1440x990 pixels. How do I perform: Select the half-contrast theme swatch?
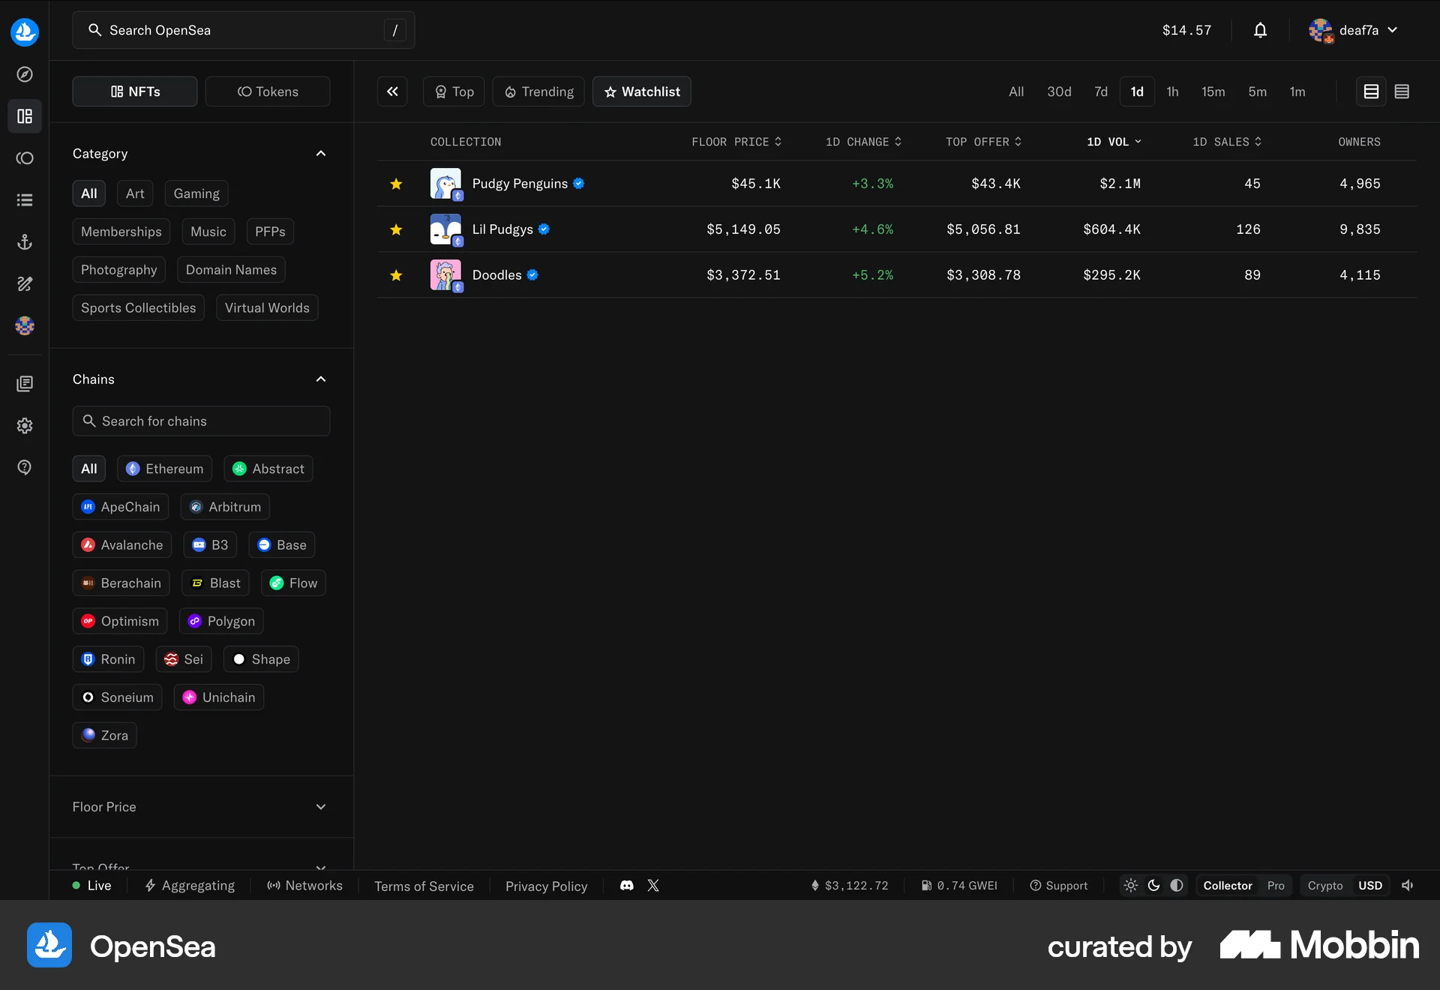1176,885
